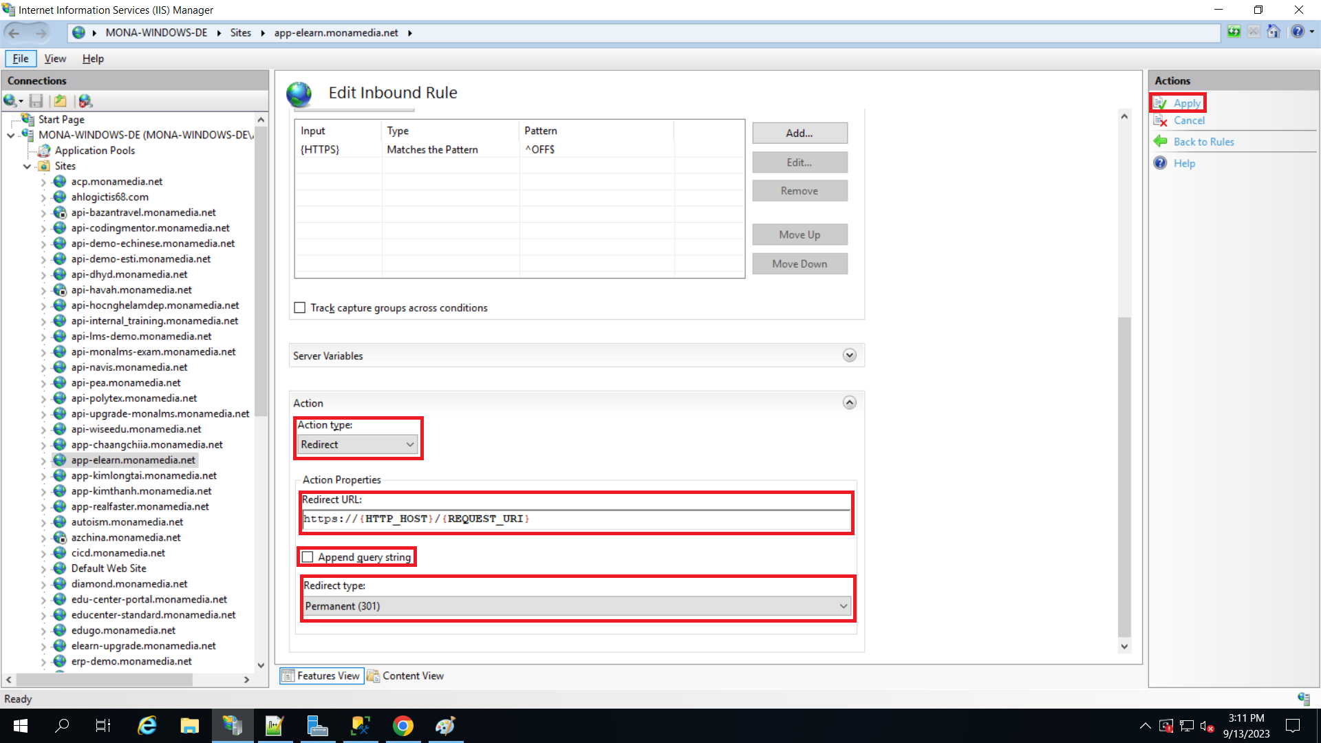Open the Redirect type dropdown
The image size is (1321, 743).
(577, 606)
